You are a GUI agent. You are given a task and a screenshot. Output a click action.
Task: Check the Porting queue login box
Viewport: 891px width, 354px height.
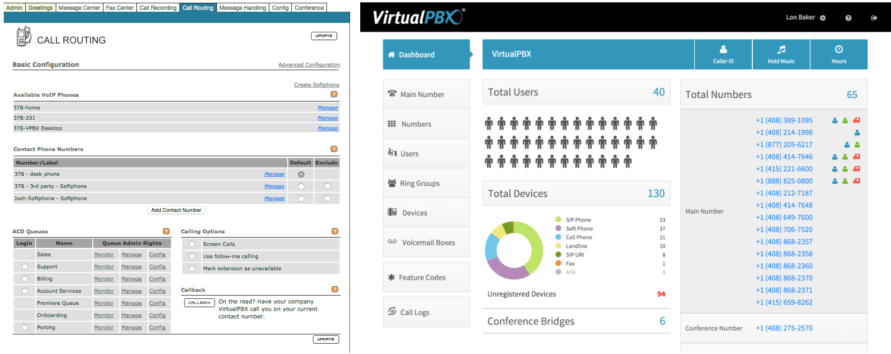[25, 327]
